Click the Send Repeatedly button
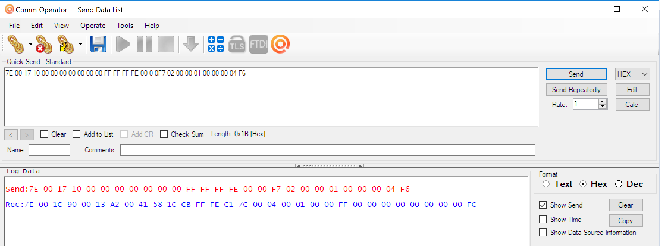This screenshot has width=660, height=246. [576, 90]
